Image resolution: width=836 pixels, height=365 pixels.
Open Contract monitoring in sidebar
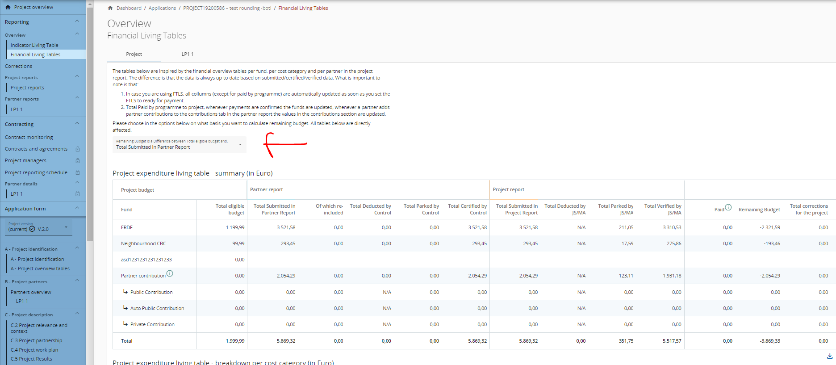(x=29, y=137)
